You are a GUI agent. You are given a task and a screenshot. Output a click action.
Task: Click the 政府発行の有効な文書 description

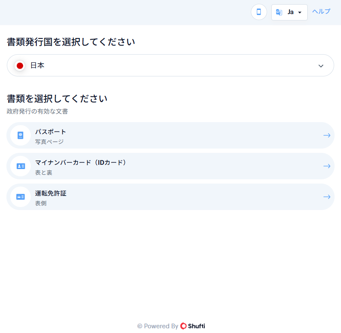(x=38, y=111)
